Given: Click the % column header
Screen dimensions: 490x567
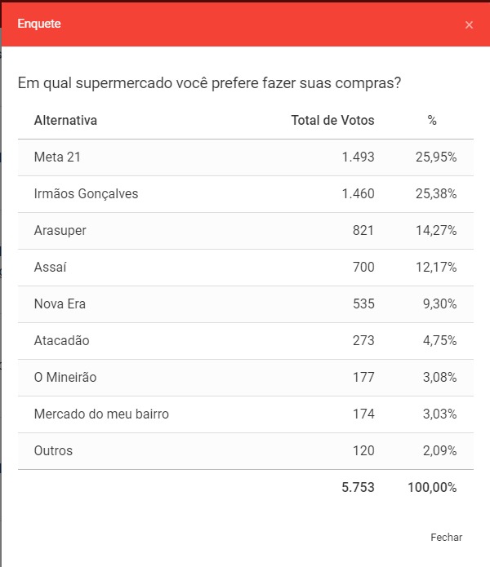Looking at the screenshot, I should point(432,121).
